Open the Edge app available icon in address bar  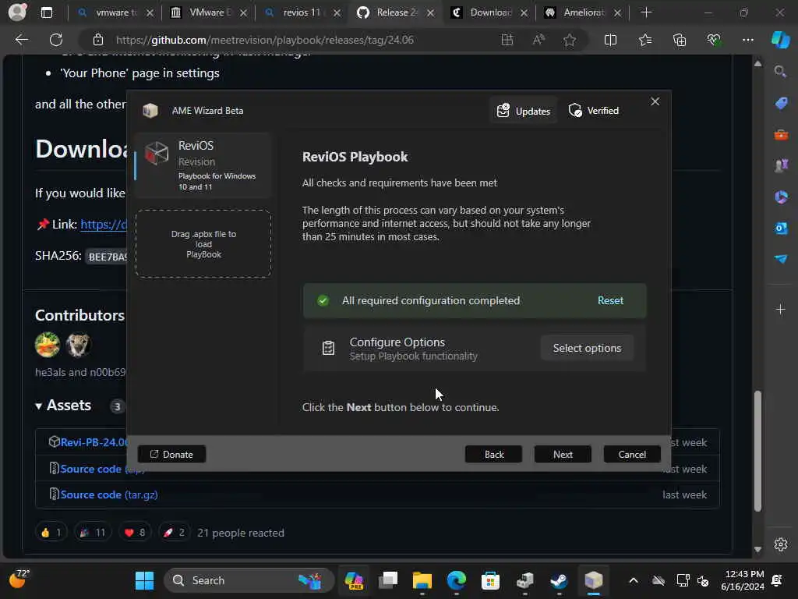tap(507, 40)
